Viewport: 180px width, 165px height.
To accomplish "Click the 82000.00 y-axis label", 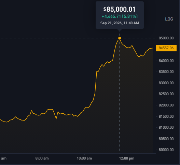I will point(166,105).
